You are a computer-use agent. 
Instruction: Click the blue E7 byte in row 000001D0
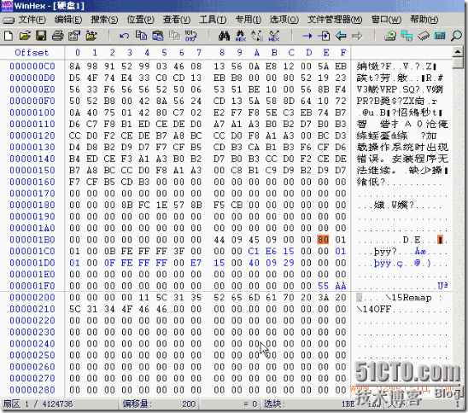coord(196,263)
